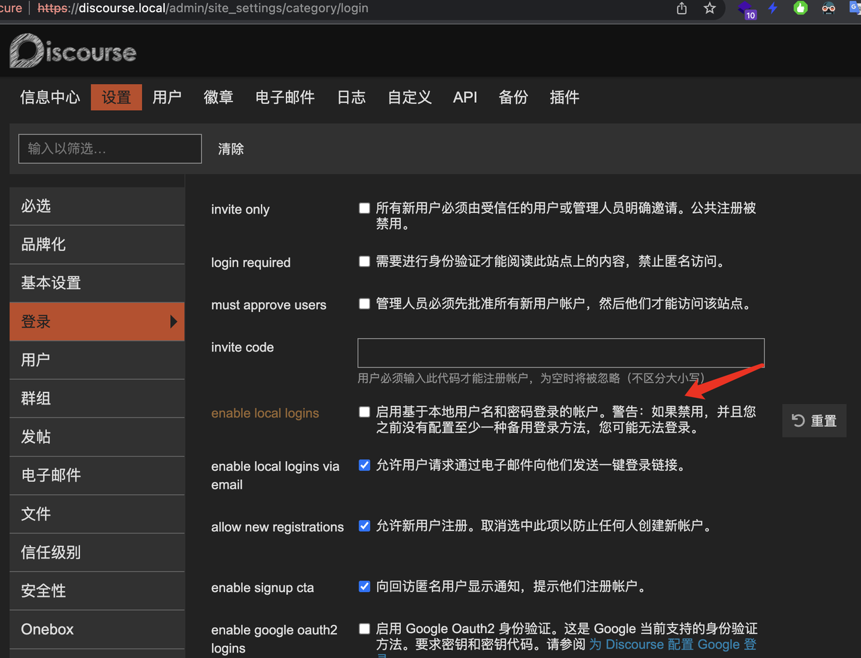Click the blue lightning bolt extension icon
This screenshot has height=658, width=861.
point(773,8)
